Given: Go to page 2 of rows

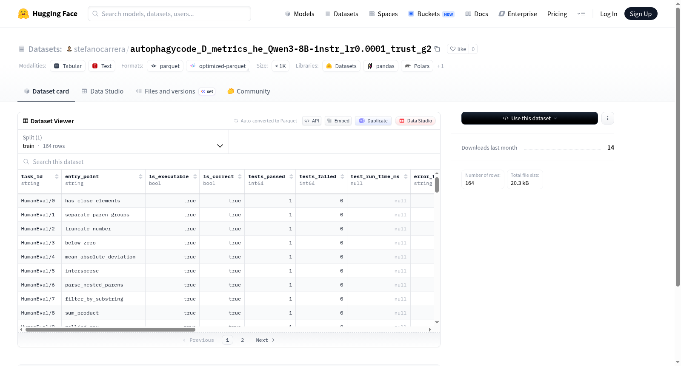Looking at the screenshot, I should coord(243,340).
